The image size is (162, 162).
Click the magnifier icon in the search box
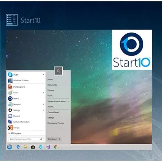point(41,139)
